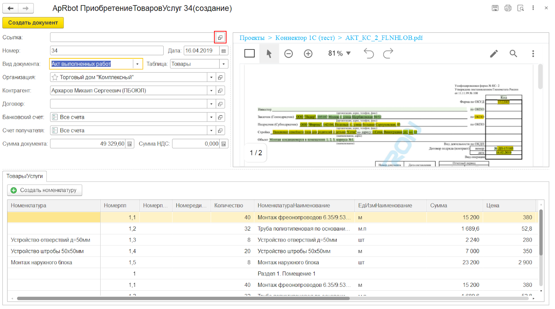
Task: Click the 23 200 sum cell
Action: [455, 262]
